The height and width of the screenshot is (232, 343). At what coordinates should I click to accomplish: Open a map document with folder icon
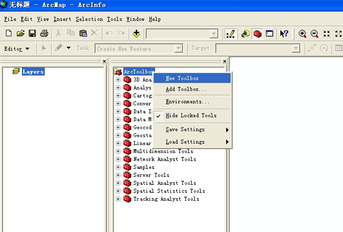(x=20, y=33)
